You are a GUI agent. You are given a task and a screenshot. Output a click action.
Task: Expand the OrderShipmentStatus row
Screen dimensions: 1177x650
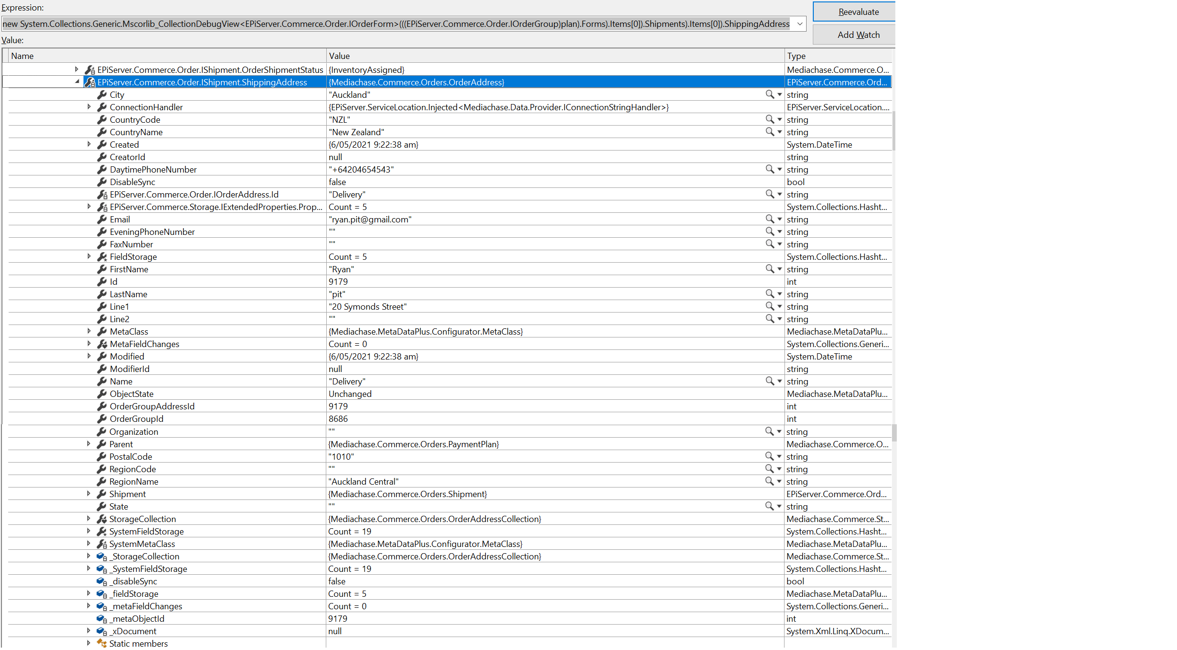pyautogui.click(x=76, y=70)
